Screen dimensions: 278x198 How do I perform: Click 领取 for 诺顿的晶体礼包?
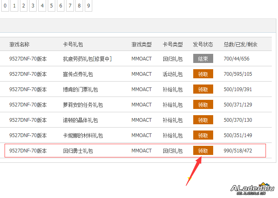203,120
